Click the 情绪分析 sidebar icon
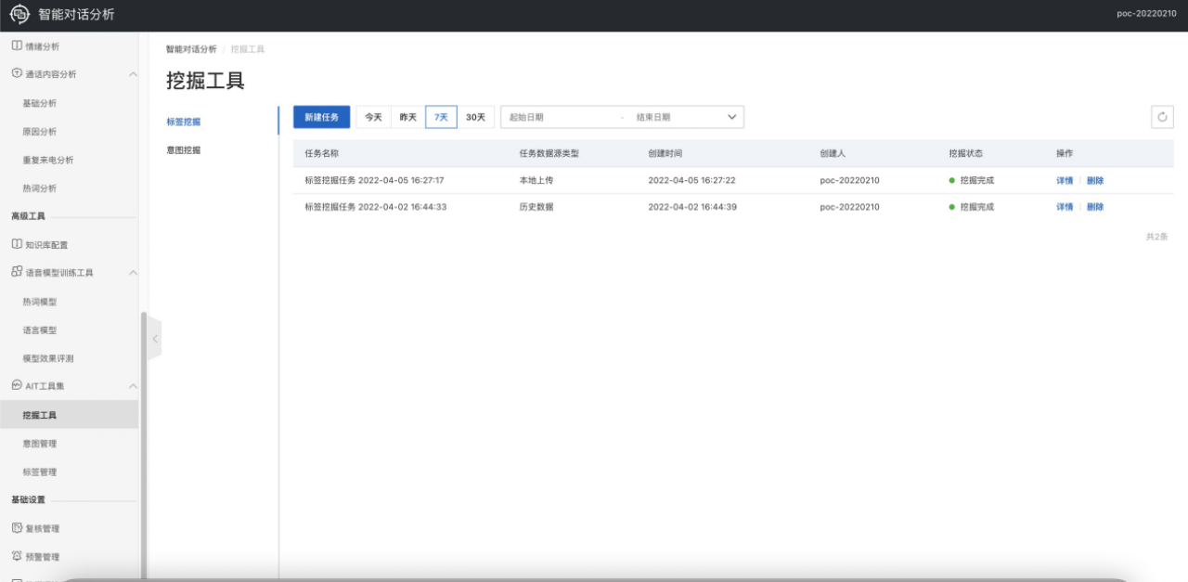The width and height of the screenshot is (1188, 582). (x=17, y=45)
